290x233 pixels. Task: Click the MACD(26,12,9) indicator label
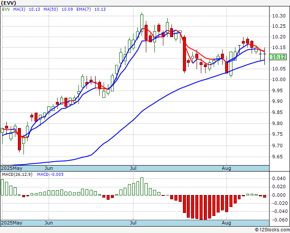(x=17, y=175)
